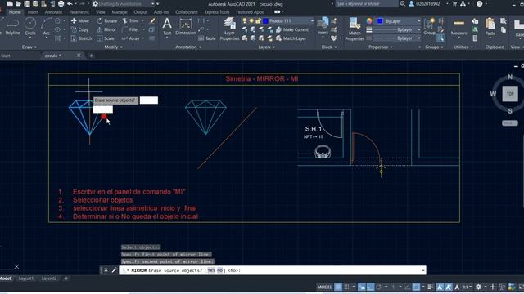The image size is (524, 294).
Task: Click the Undo arrow in quick access toolbar
Action: [x=70, y=3]
